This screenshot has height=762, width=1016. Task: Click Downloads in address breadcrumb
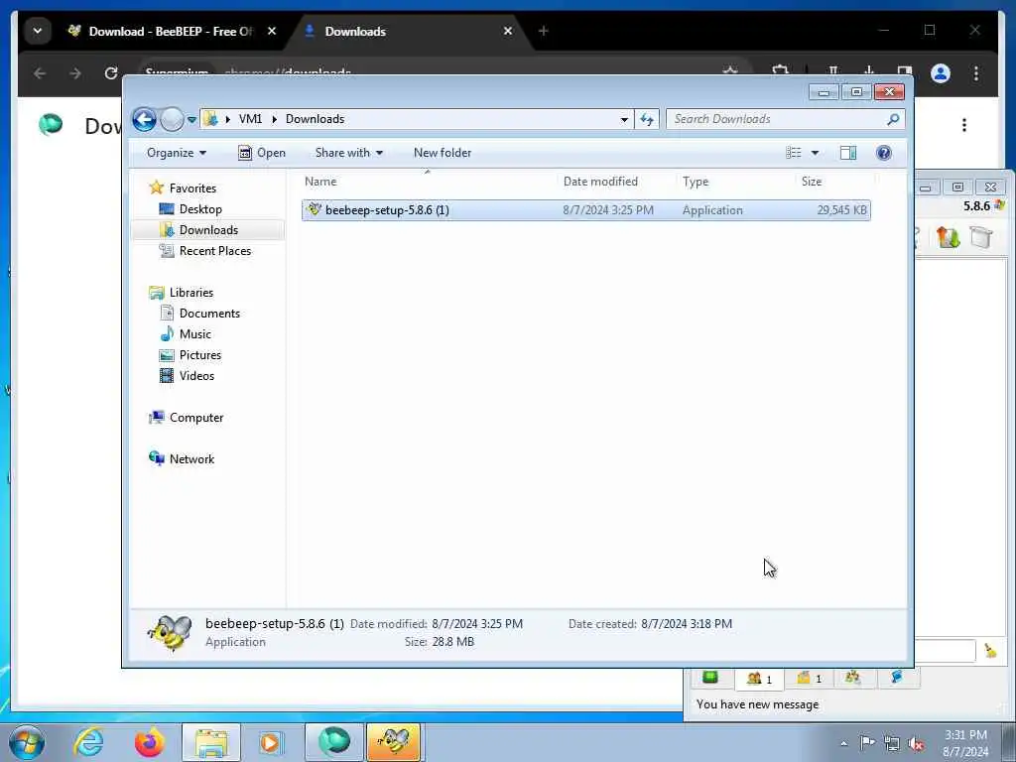(x=315, y=119)
